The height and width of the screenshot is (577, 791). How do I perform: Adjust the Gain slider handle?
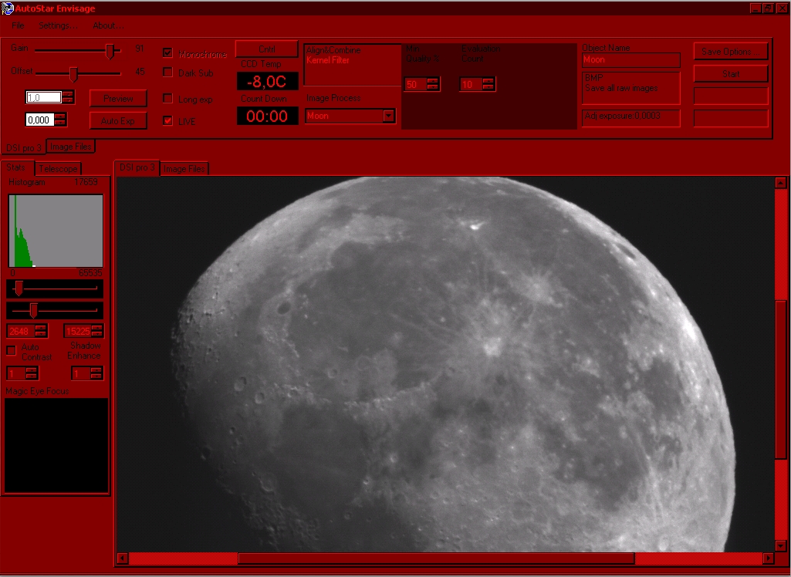coord(110,50)
